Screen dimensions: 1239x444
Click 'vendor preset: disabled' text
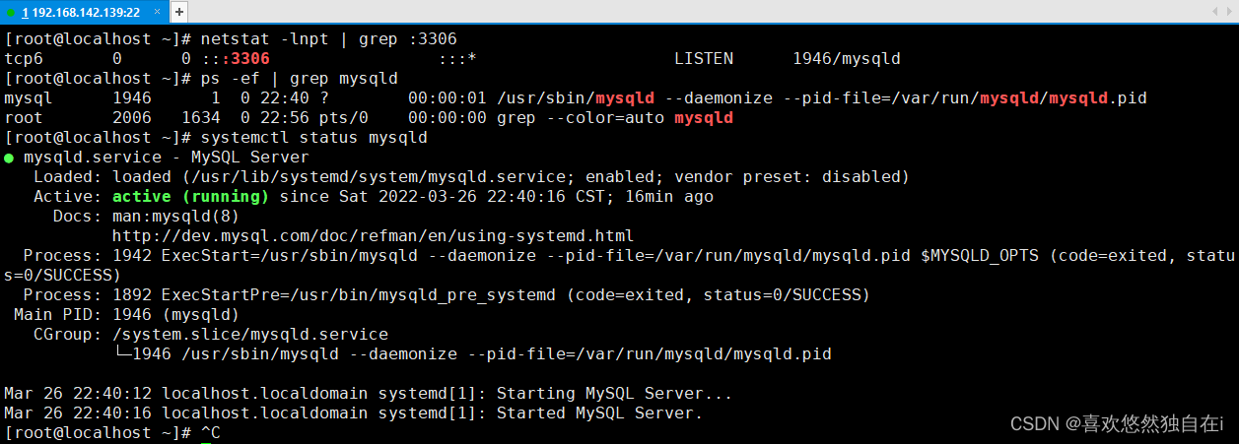[x=788, y=177]
